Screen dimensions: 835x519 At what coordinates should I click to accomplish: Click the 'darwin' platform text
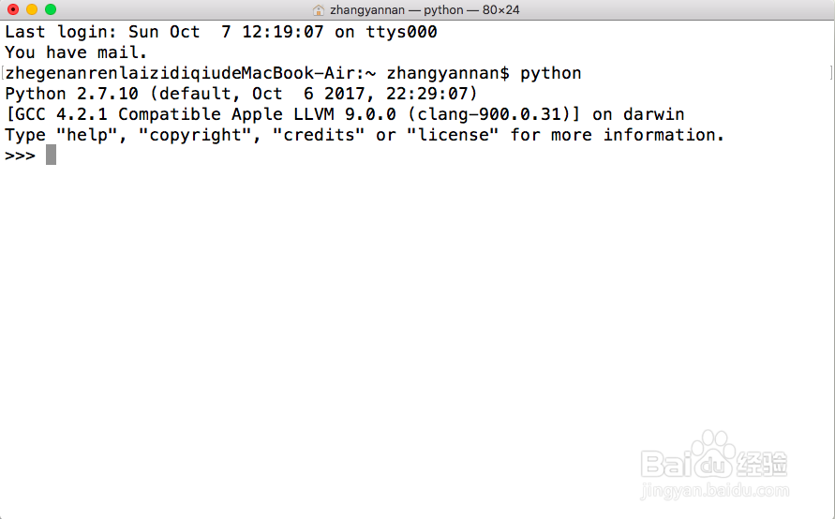(654, 114)
